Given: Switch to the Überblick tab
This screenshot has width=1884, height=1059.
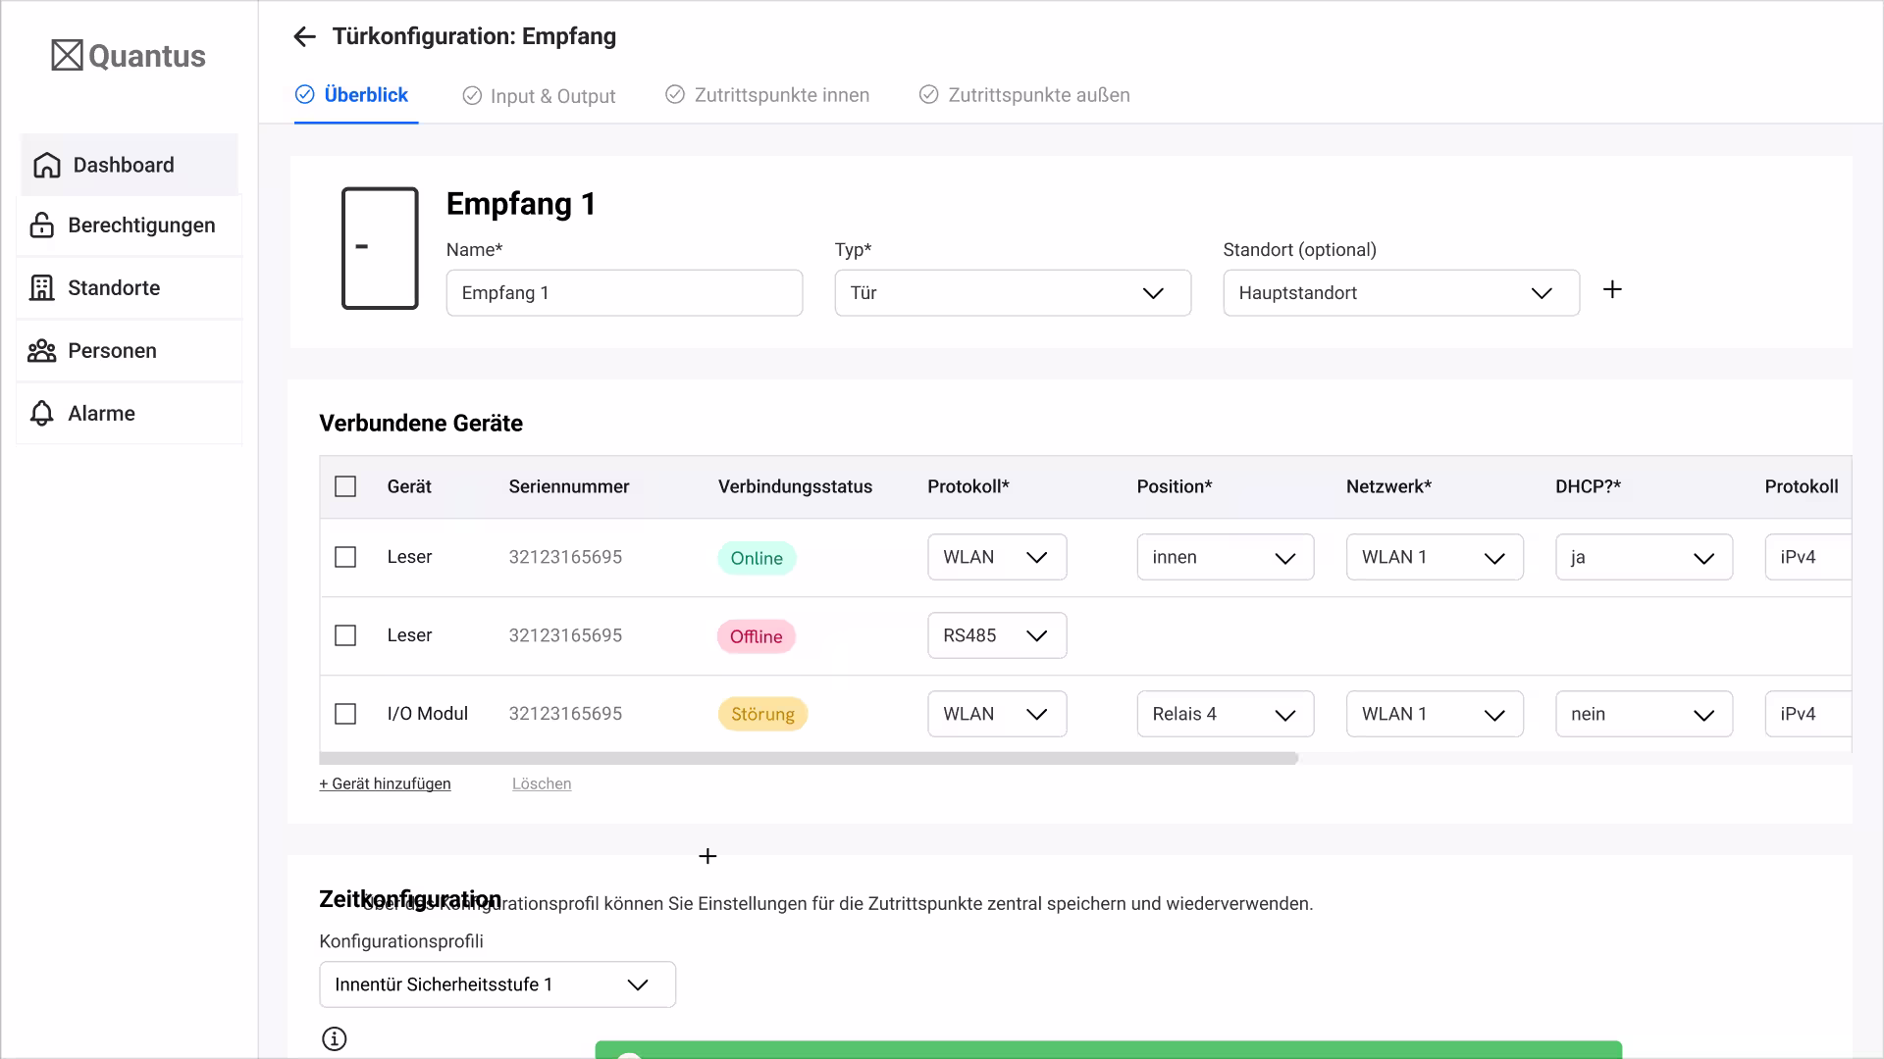Looking at the screenshot, I should click(352, 95).
